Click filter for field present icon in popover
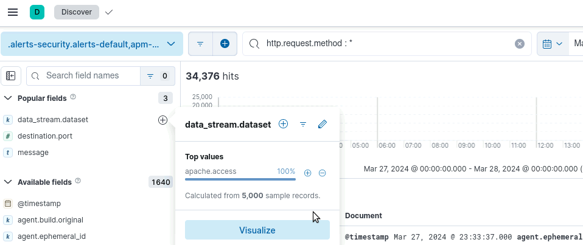The image size is (583, 245). click(303, 124)
